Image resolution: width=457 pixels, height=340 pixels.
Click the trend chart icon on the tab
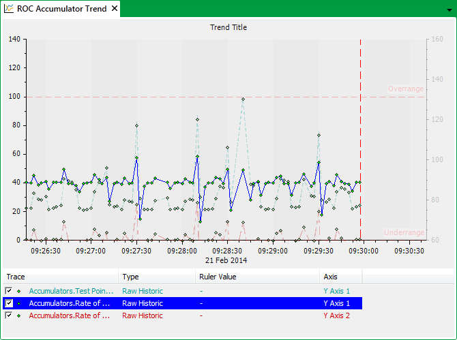tap(9, 9)
